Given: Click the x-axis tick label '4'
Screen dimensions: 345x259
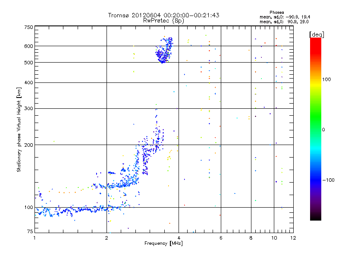Looking at the screenshot, I should (179, 238).
